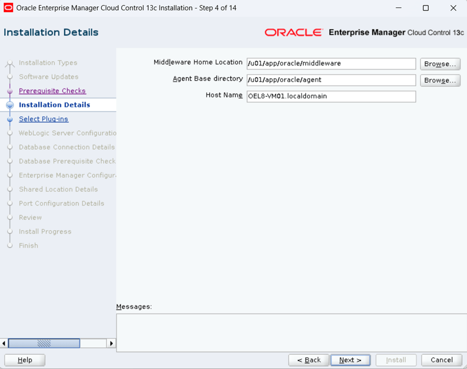Screen dimensions: 467x369
Task: Click the Oracle icon in title bar
Action: click(8, 8)
